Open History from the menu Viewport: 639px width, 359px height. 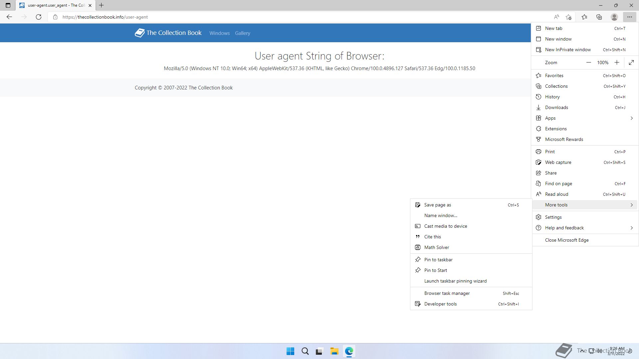[x=585, y=97]
